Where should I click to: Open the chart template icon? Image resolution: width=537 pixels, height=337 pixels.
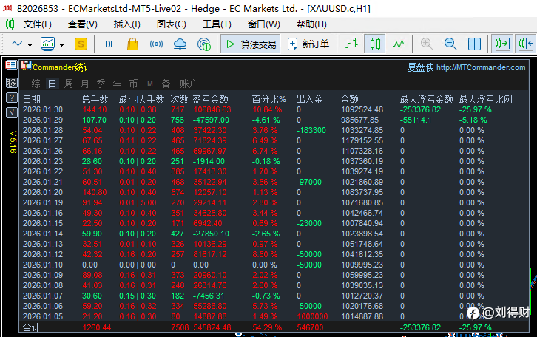(x=47, y=44)
